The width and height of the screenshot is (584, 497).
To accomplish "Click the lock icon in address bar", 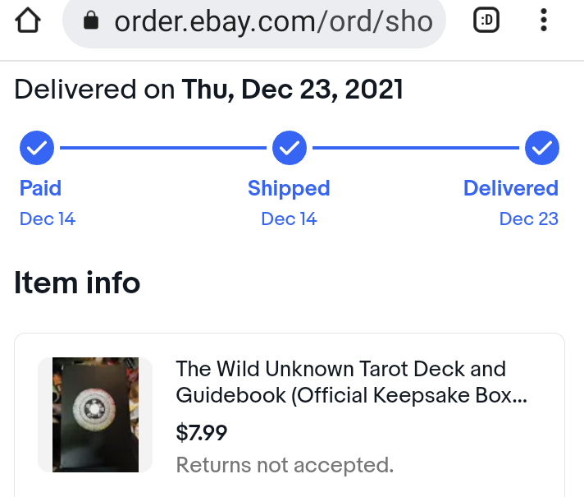I will tap(91, 22).
